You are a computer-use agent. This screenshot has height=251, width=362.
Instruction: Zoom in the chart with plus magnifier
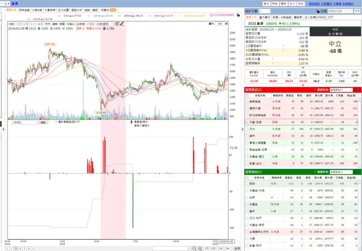(x=200, y=248)
